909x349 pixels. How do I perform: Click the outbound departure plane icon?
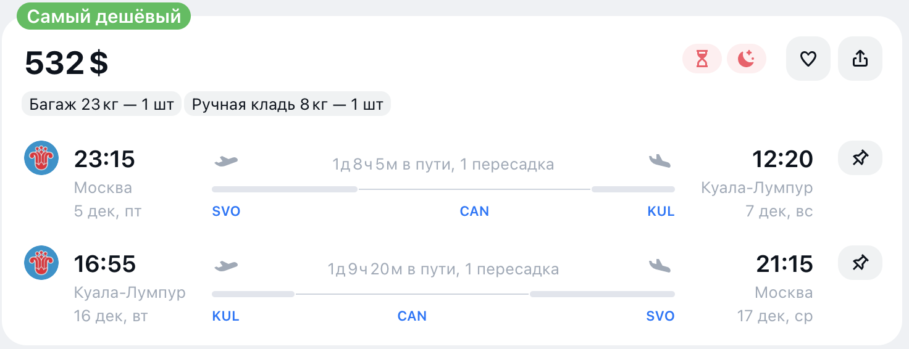(x=226, y=162)
